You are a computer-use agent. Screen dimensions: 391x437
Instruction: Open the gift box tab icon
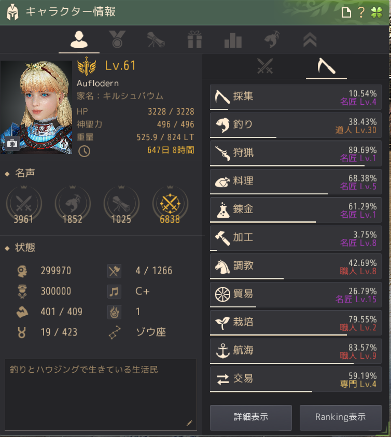(194, 39)
